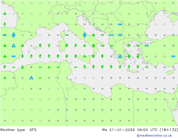This screenshot has height=138, width=178.
Task: Click the date '21-01-2026' in the caption
Action: (x=122, y=130)
